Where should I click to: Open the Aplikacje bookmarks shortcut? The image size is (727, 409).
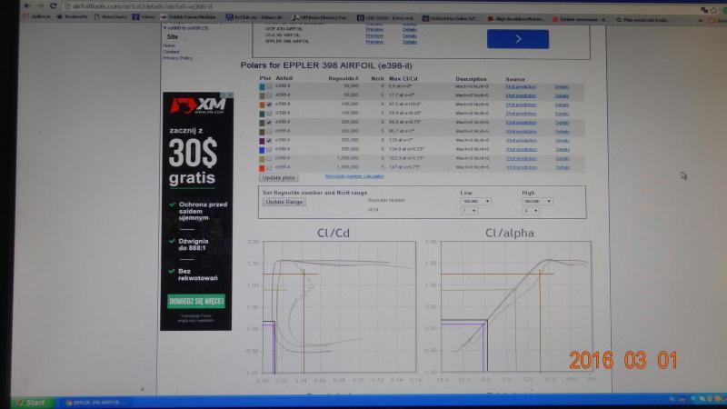38,16
